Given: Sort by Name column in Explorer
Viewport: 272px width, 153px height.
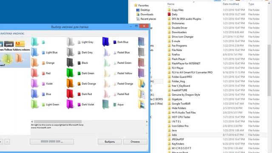Looking at the screenshot, I should pyautogui.click(x=171, y=4).
